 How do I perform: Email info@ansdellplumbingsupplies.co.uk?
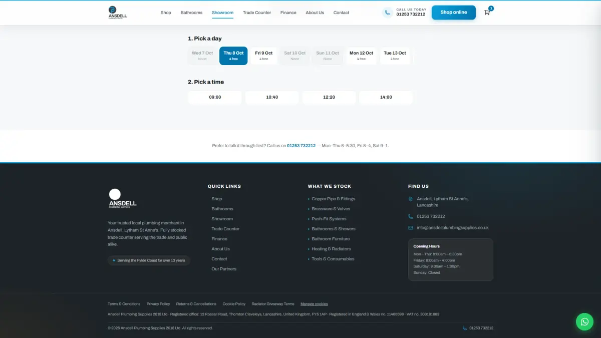point(453,227)
